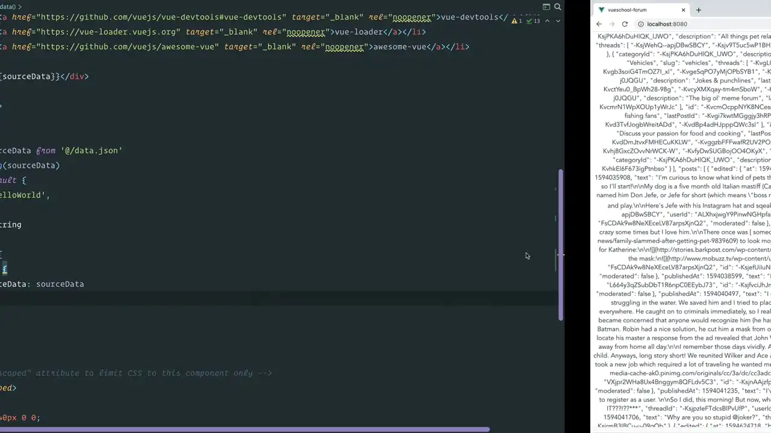Click the Search Everywhere magnifier in the editor
The image size is (771, 433).
(558, 7)
